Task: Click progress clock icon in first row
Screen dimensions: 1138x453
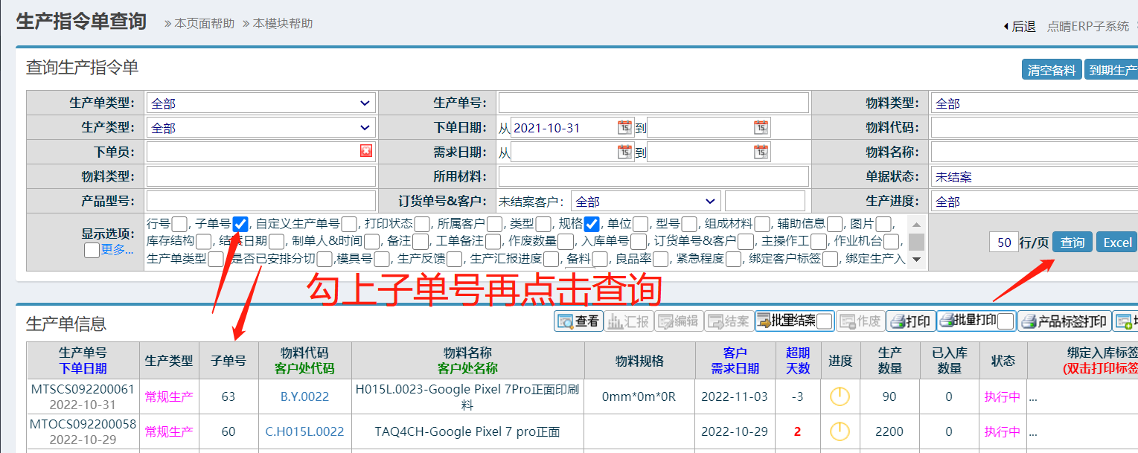Action: coord(840,397)
